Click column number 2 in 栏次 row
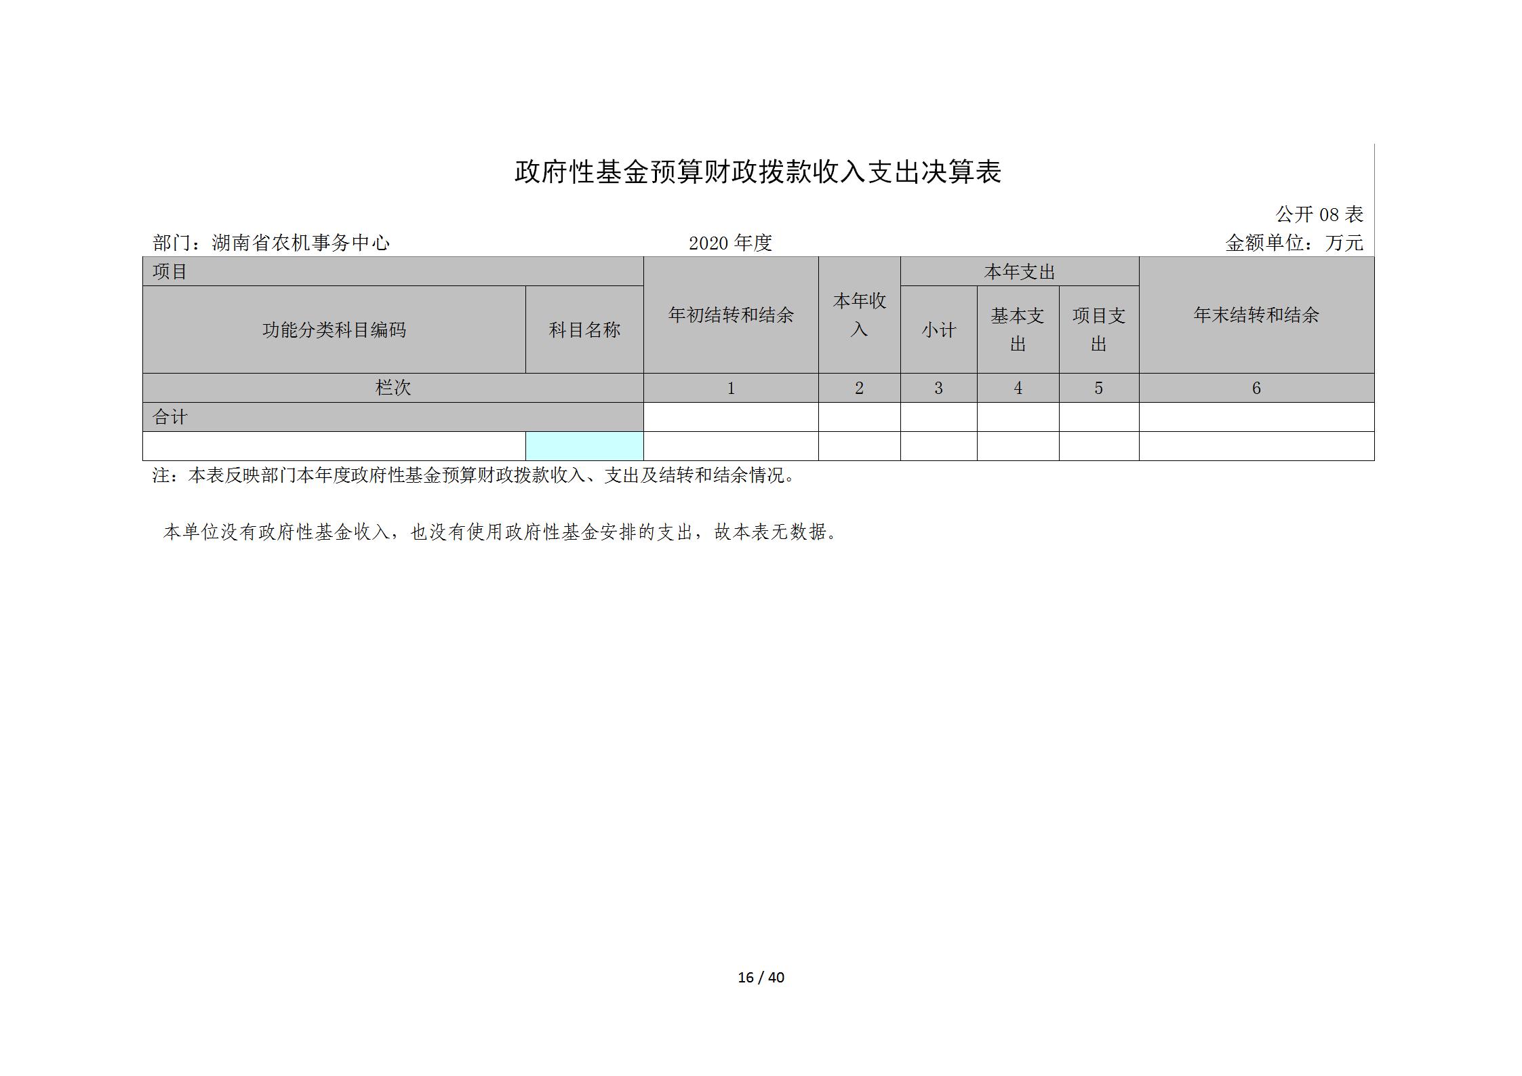Viewport: 1522px width, 1076px height. click(860, 388)
